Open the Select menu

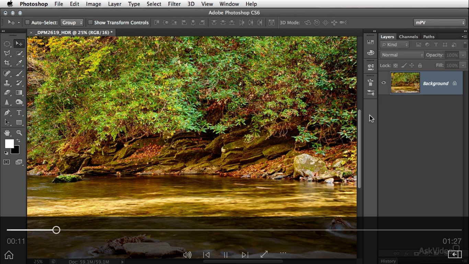(x=154, y=4)
